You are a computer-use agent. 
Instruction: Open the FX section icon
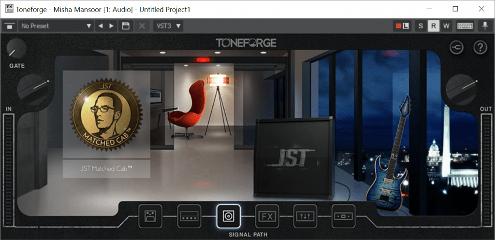pos(267,216)
